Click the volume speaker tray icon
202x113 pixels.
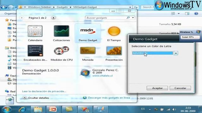click(174, 110)
